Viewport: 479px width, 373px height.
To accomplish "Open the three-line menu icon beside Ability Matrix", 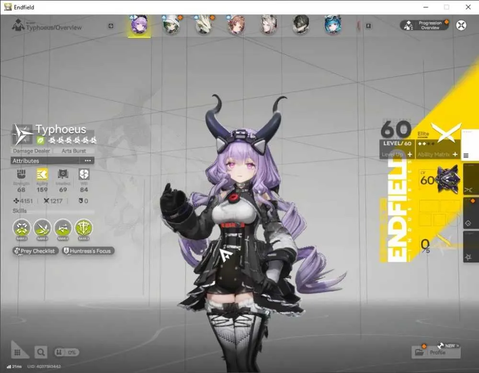I will [466, 155].
